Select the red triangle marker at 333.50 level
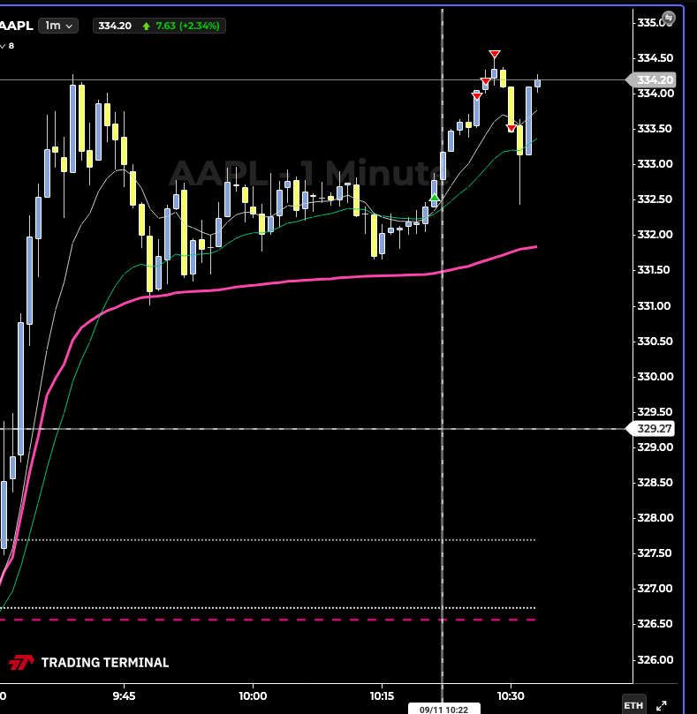 click(511, 128)
